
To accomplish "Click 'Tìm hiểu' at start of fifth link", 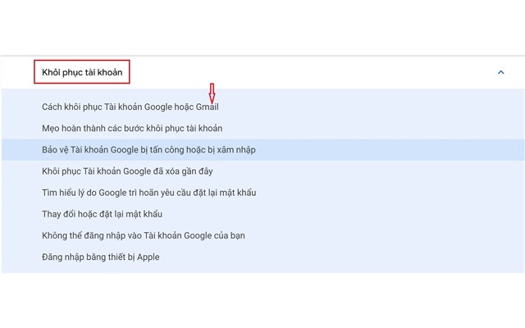I will [57, 193].
